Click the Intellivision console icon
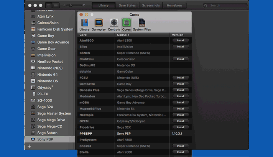273x157 pixels. click(33, 55)
